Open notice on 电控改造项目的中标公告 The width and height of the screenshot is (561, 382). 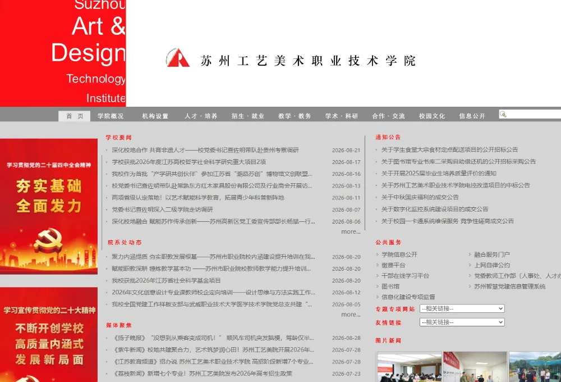tap(456, 185)
